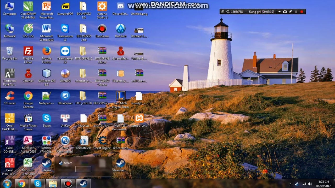Show hidden system tray icons
This screenshot has width=335, height=188.
point(291,184)
